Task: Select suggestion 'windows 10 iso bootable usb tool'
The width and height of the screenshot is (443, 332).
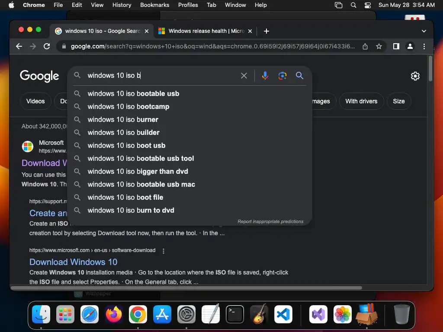Action: pos(189,158)
